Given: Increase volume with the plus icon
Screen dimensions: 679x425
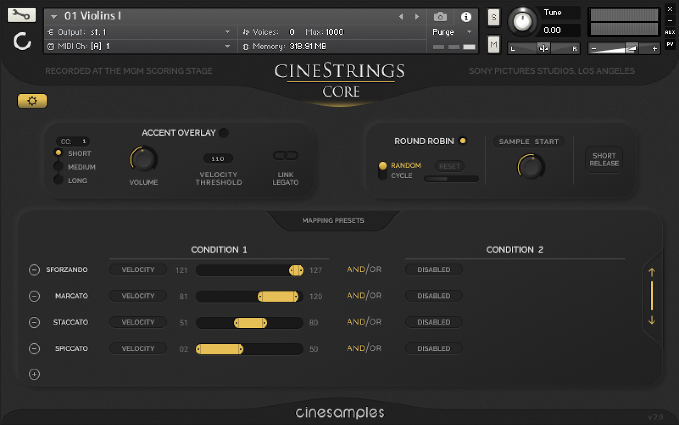Looking at the screenshot, I should (x=655, y=49).
